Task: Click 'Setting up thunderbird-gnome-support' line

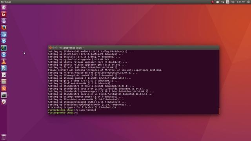Action: point(101,91)
